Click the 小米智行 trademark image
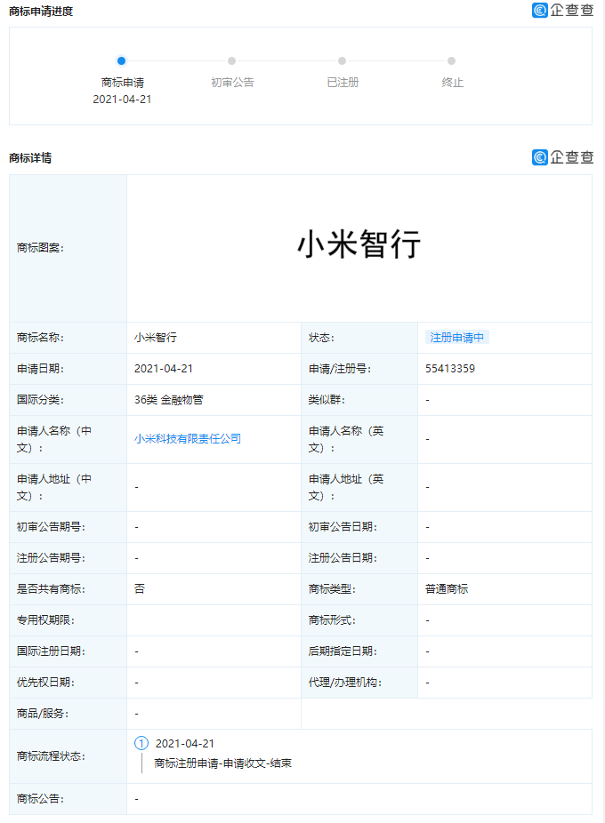605x823 pixels. (x=359, y=244)
